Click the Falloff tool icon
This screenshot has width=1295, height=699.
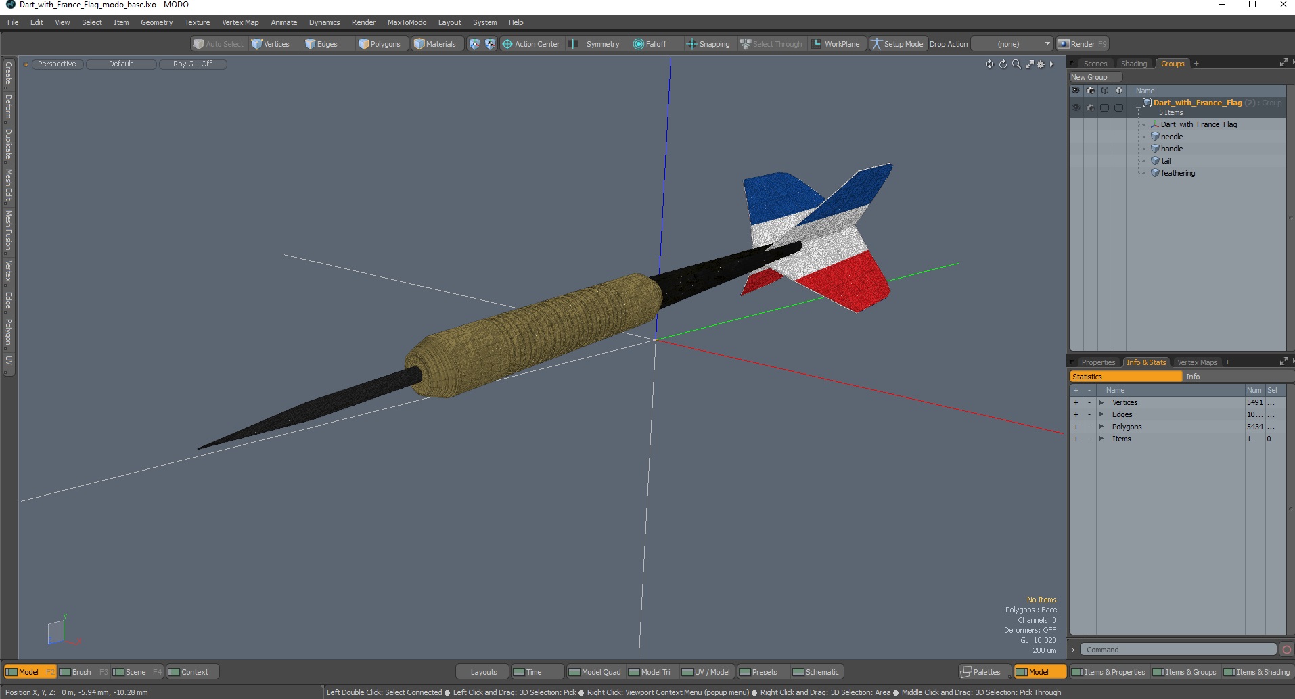point(638,44)
